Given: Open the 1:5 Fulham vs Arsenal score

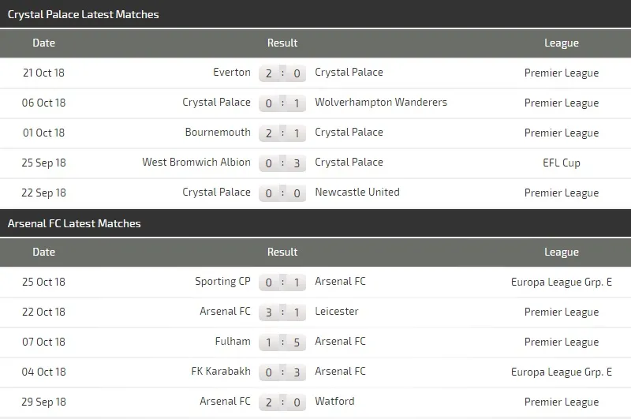Looking at the screenshot, I should point(282,342).
